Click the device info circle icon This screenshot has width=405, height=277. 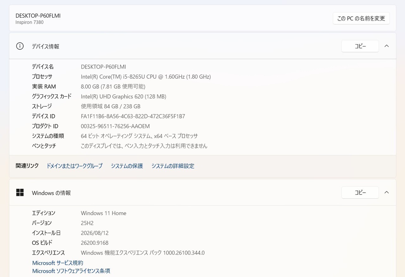pyautogui.click(x=20, y=46)
